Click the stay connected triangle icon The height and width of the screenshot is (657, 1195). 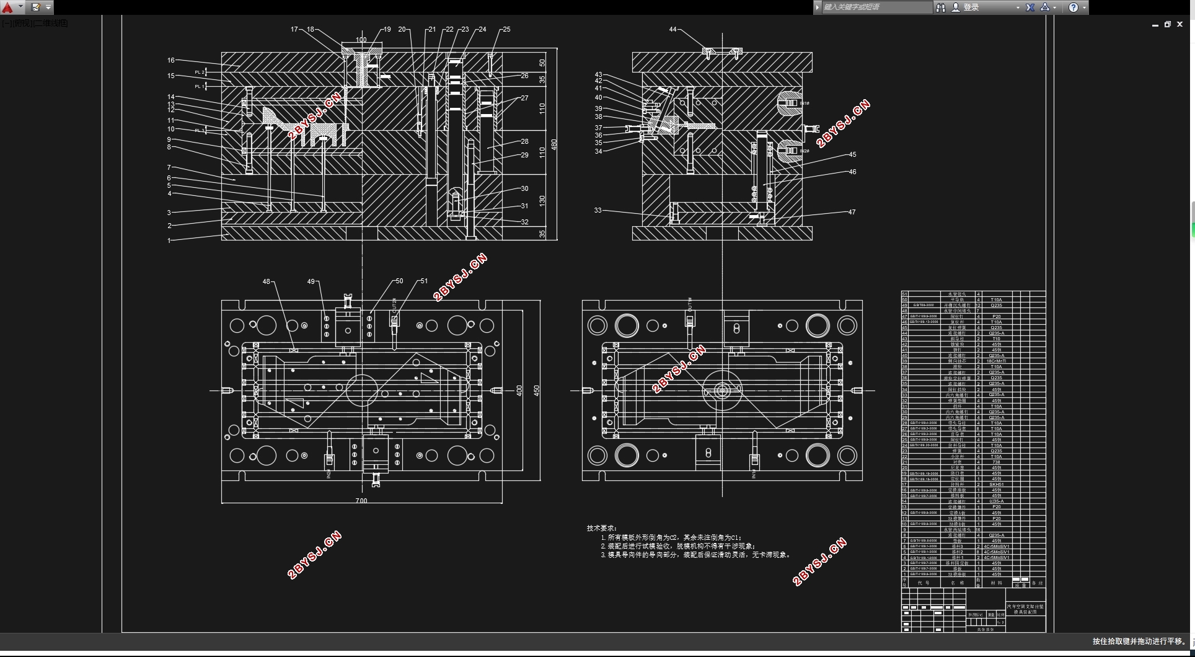[x=1045, y=7]
